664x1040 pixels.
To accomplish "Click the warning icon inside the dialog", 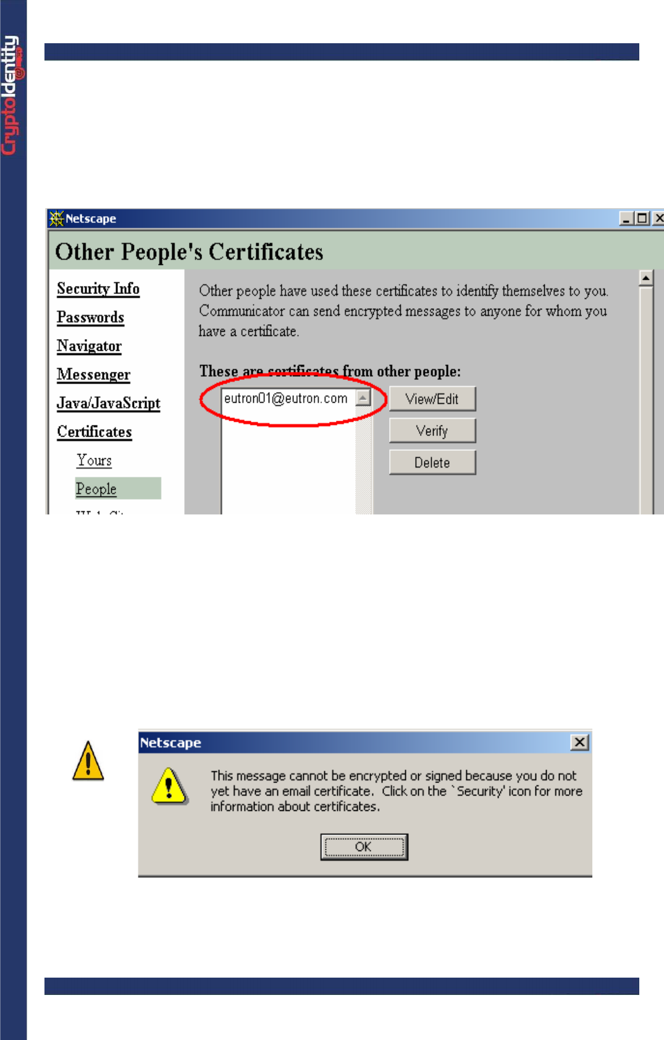I will (x=169, y=786).
